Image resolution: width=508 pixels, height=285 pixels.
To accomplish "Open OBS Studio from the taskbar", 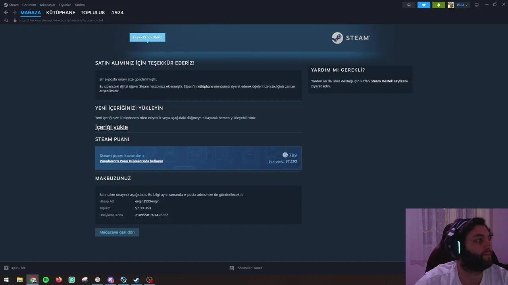I will (x=149, y=280).
